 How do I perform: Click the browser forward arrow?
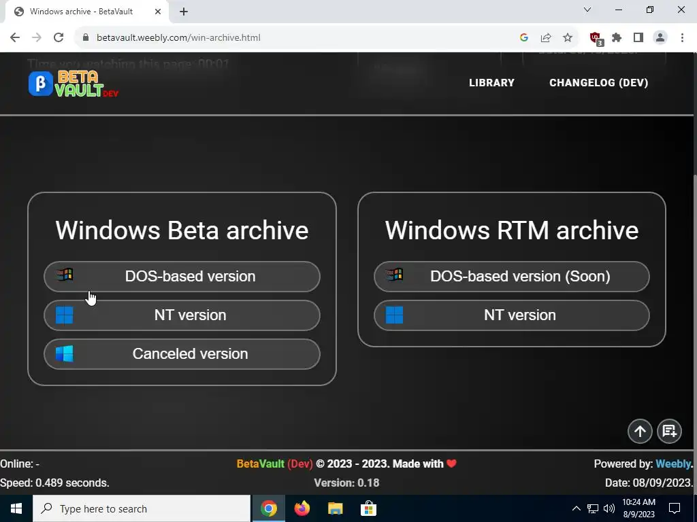pyautogui.click(x=37, y=38)
